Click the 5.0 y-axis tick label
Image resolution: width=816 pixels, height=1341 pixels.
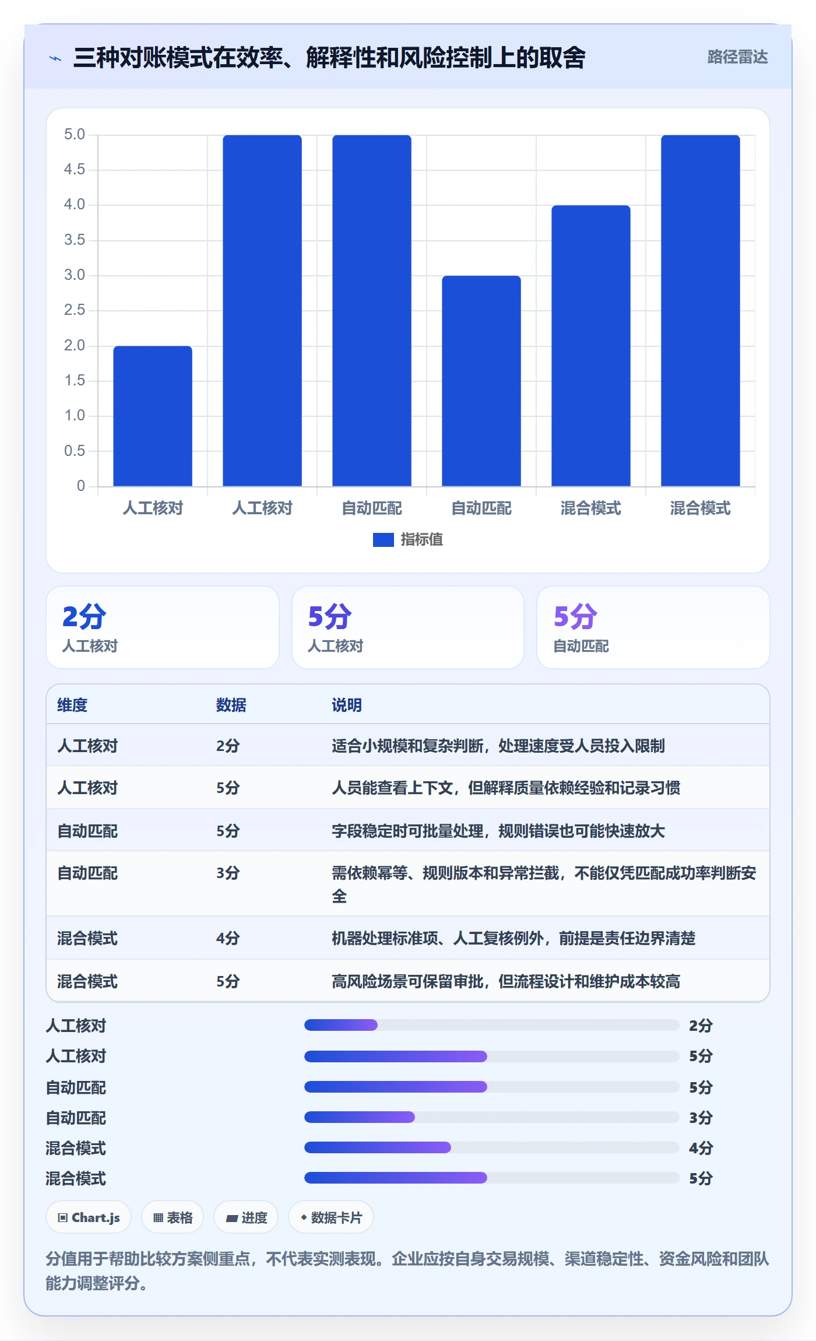tap(75, 135)
